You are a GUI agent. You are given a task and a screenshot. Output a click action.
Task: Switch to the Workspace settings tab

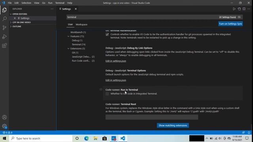[81, 24]
